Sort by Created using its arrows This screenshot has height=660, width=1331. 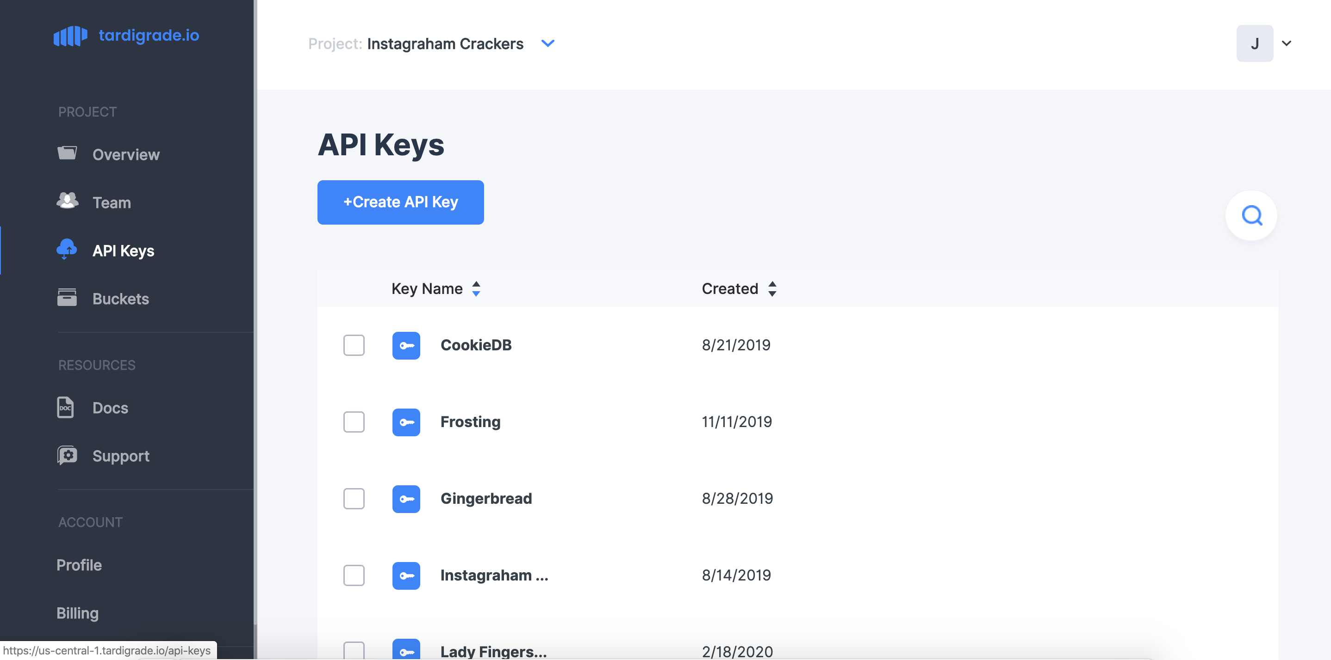[772, 288]
